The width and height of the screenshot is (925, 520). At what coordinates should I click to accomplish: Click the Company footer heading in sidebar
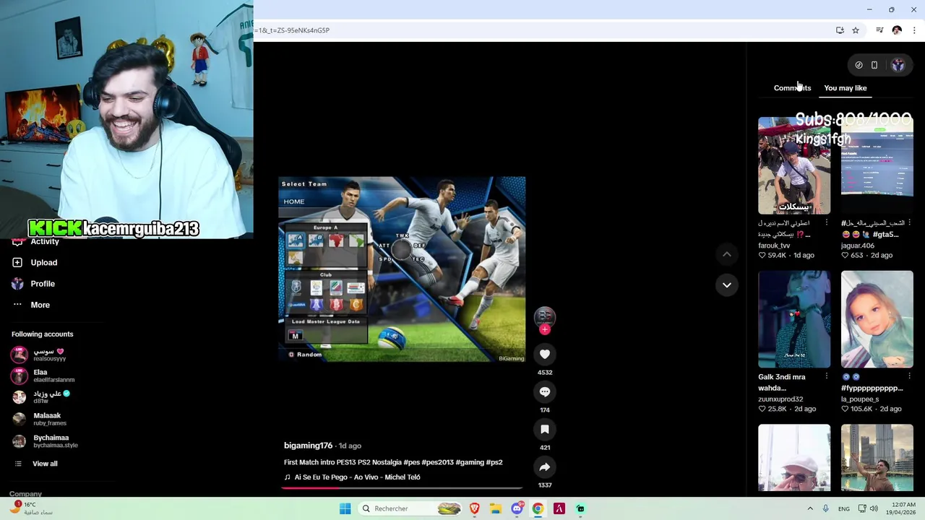pos(25,494)
